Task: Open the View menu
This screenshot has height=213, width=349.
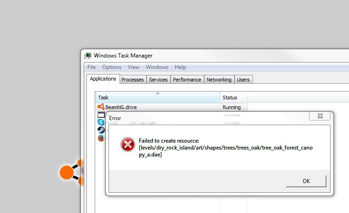Action: pos(133,67)
